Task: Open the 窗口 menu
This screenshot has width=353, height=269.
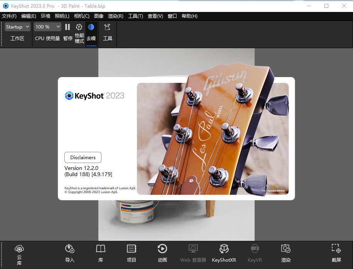Action: (x=172, y=16)
